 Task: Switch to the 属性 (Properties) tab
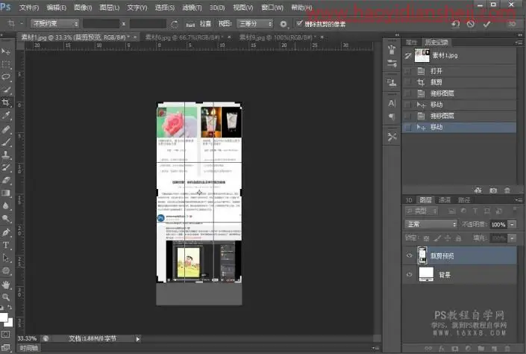coord(411,43)
